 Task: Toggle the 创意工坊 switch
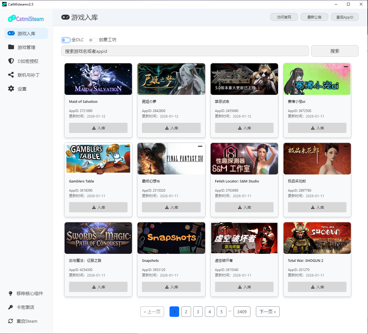click(93, 40)
